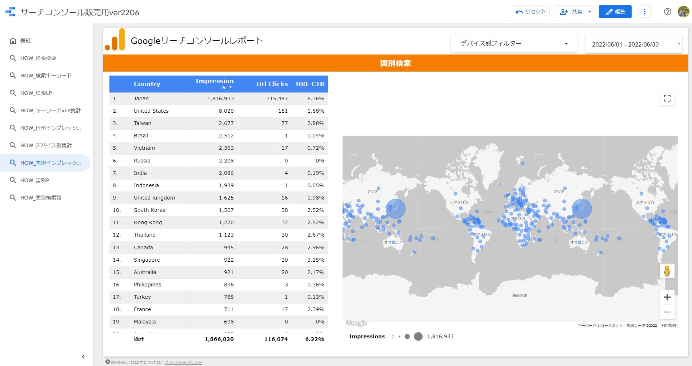692x366 pixels.
Task: Click the Hong Kong country cell
Action: click(x=148, y=222)
